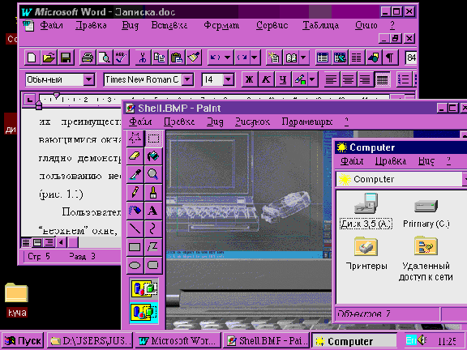Select the rectangular selection tool in Paint
Screen dimensions: 467x350
[x=153, y=138]
